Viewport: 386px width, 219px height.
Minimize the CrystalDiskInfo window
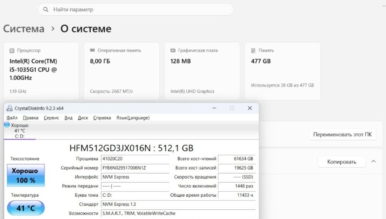coord(214,108)
